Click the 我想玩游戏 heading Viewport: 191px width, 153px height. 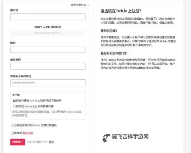tap(109, 31)
